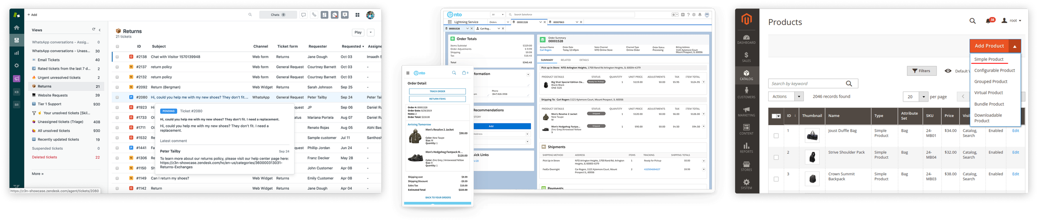Tick checkbox for Strive Shoulder Pack row
The width and height of the screenshot is (1038, 223).
point(776,158)
